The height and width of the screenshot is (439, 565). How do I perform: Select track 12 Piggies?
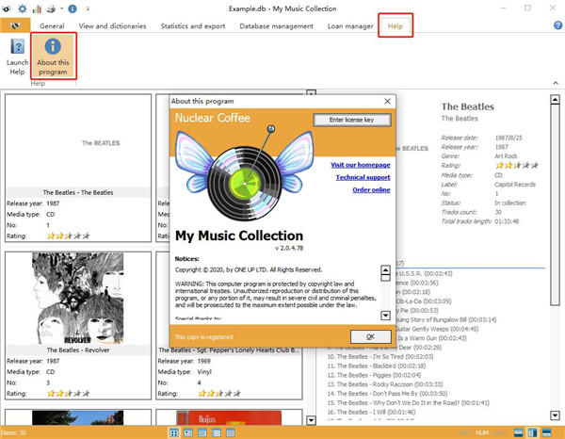click(374, 375)
